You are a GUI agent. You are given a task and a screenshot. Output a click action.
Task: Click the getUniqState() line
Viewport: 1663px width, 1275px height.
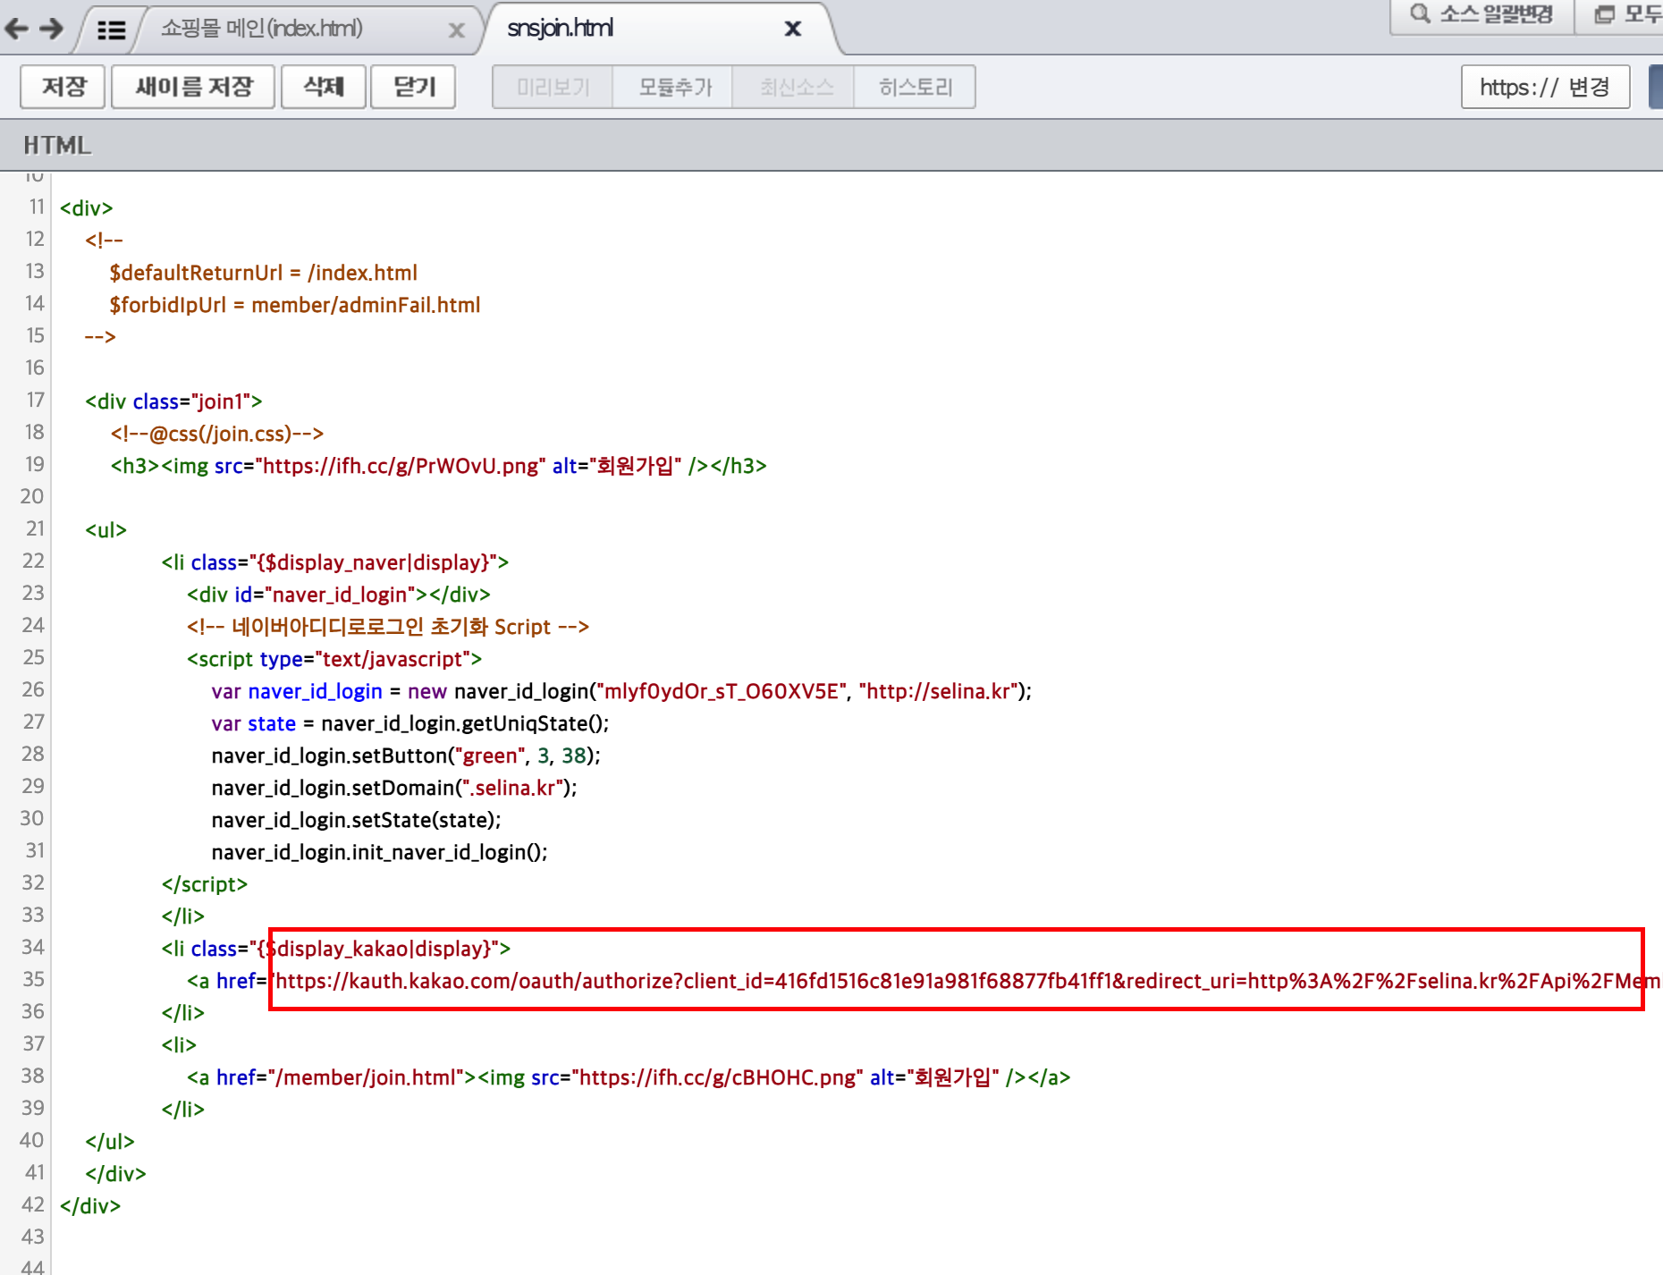[x=410, y=723]
